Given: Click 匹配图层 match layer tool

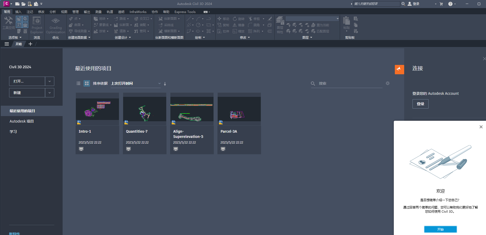Looking at the screenshot, I should 320,31.
